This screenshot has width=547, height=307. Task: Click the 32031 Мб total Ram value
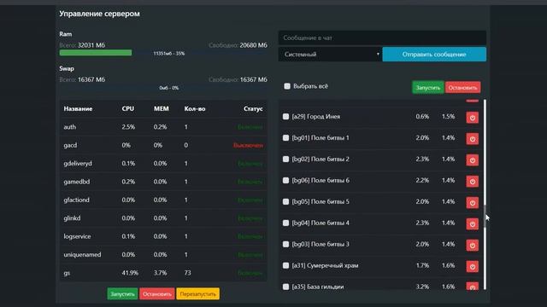tap(91, 45)
